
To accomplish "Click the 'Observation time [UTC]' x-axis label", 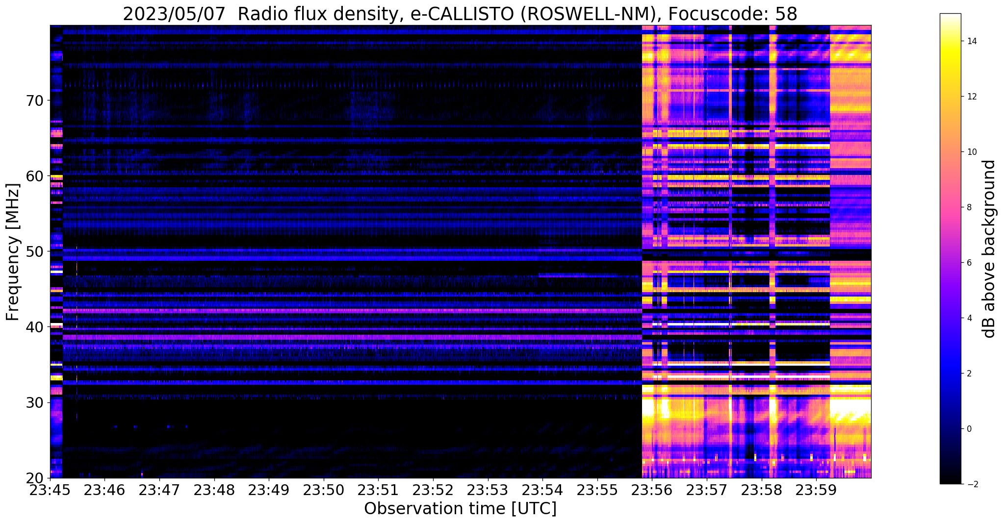I will pos(460,509).
